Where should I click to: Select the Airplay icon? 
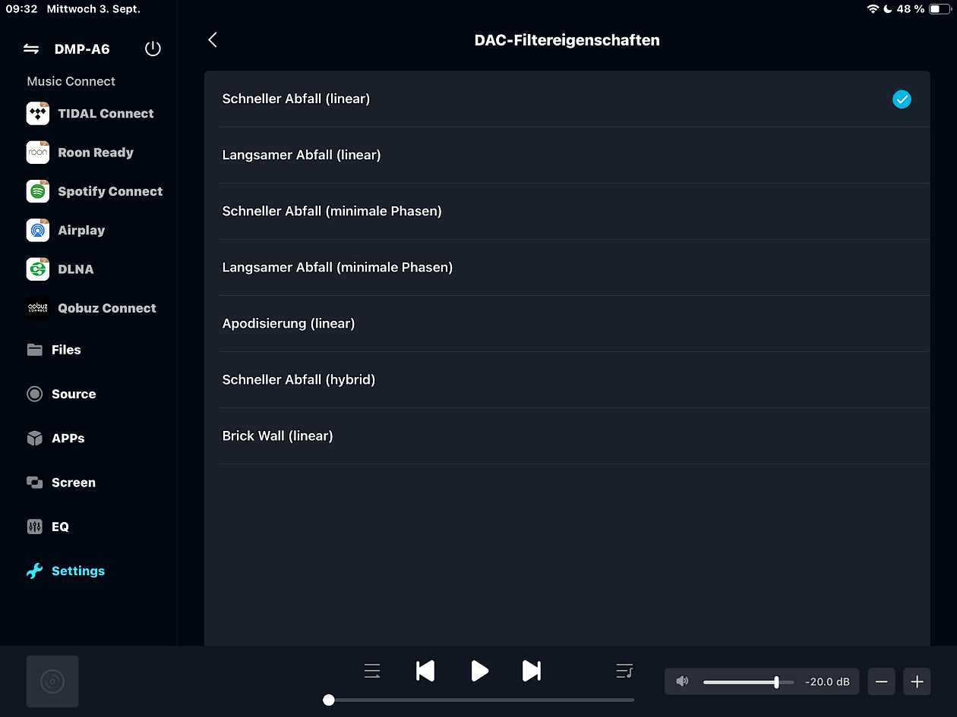click(38, 230)
